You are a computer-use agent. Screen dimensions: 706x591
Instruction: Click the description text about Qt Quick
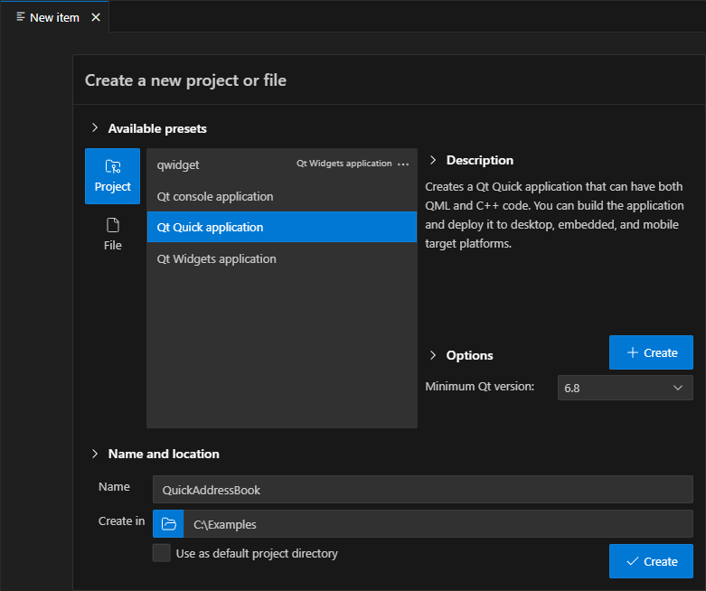coord(554,215)
